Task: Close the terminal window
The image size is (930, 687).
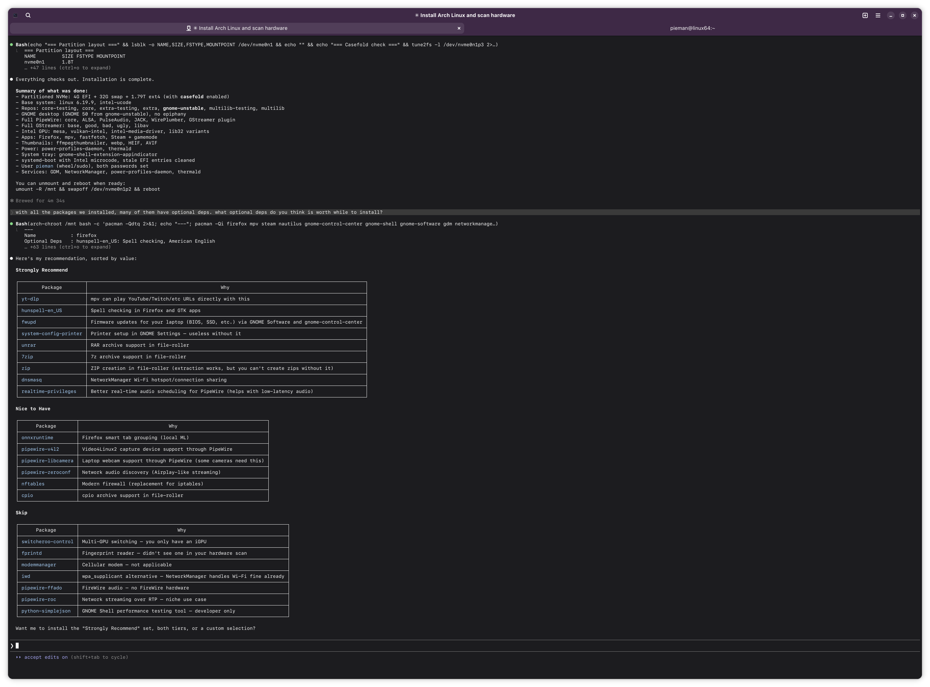Action: click(x=914, y=15)
